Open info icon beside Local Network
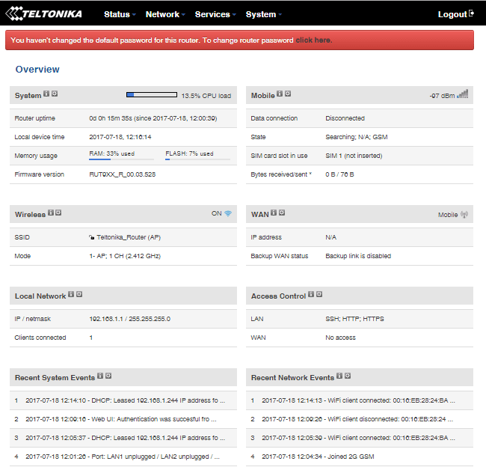The height and width of the screenshot is (476, 486). coord(71,295)
